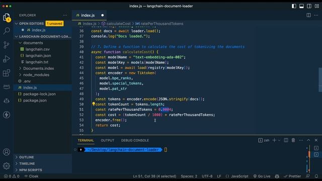Open the terminal panel more actions ellipsis
The width and height of the screenshot is (322, 181).
pyautogui.click(x=301, y=140)
